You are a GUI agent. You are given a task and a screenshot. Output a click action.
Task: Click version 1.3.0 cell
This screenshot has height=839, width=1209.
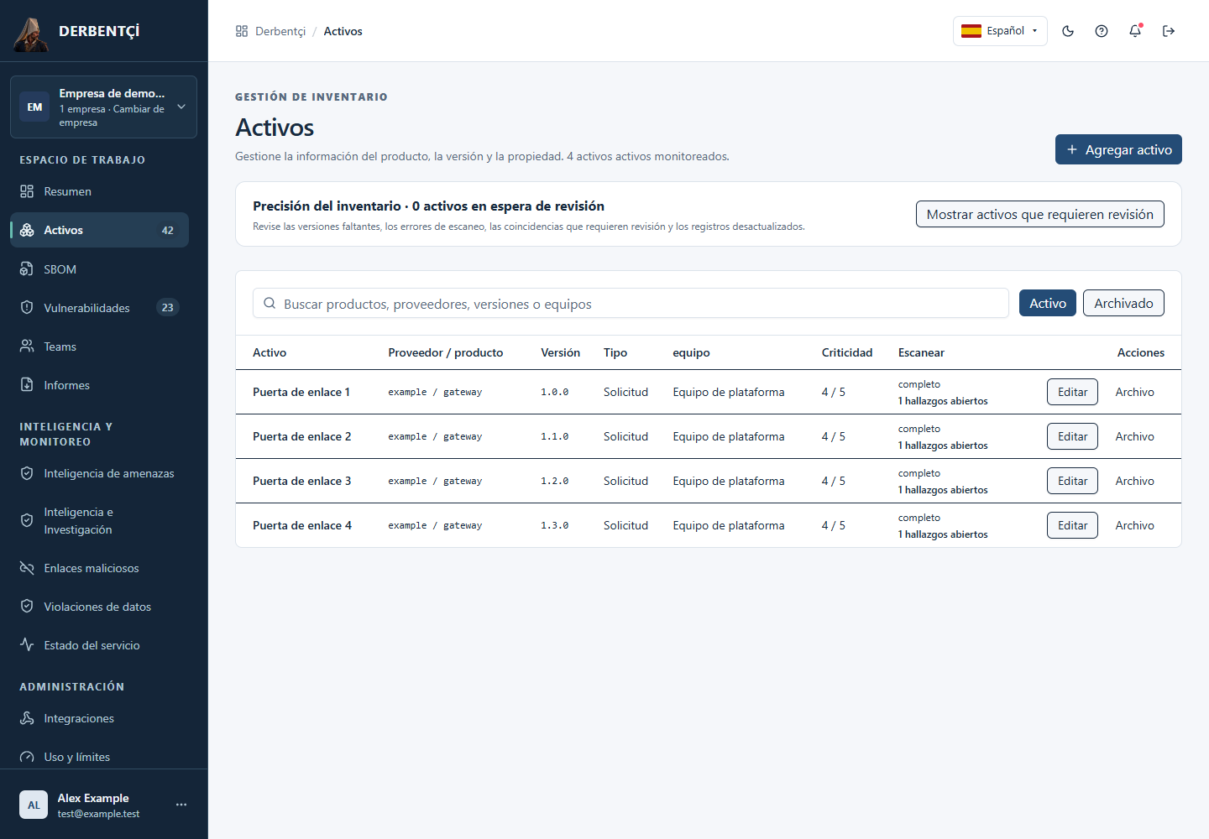click(555, 525)
